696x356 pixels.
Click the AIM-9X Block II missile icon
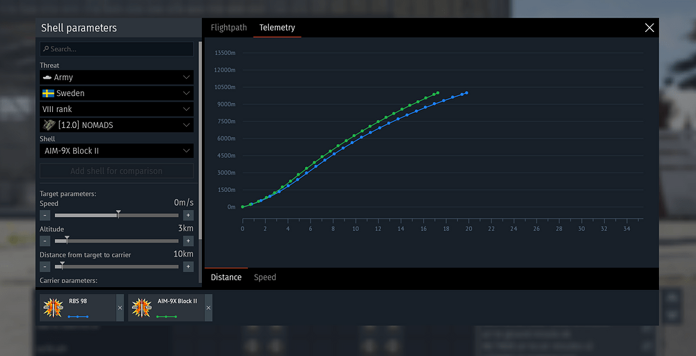[x=141, y=308]
